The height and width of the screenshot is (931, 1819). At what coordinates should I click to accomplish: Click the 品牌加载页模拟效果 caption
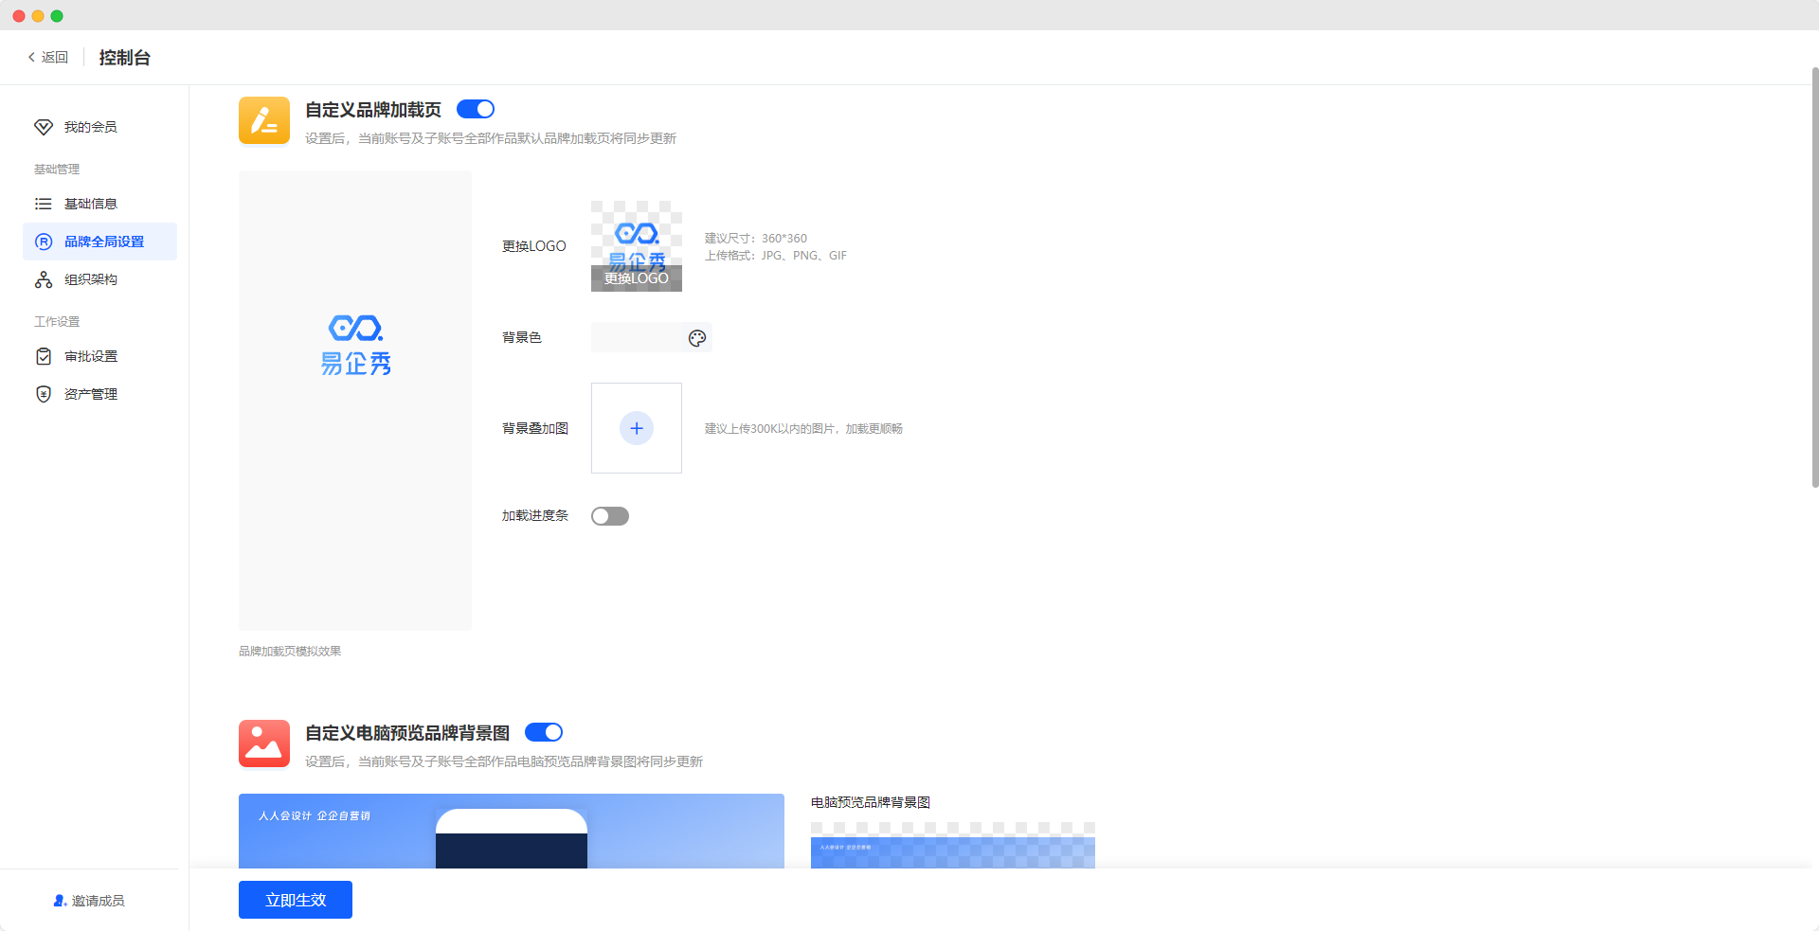[290, 652]
